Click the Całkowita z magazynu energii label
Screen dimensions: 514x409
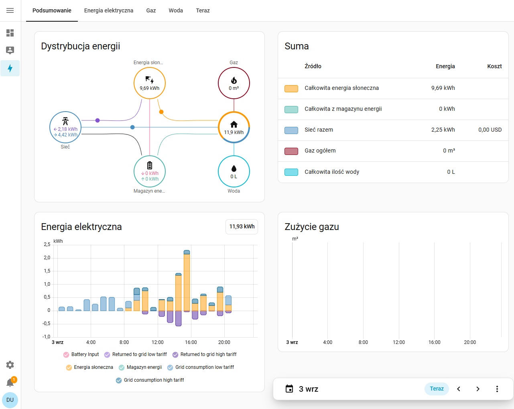[343, 109]
